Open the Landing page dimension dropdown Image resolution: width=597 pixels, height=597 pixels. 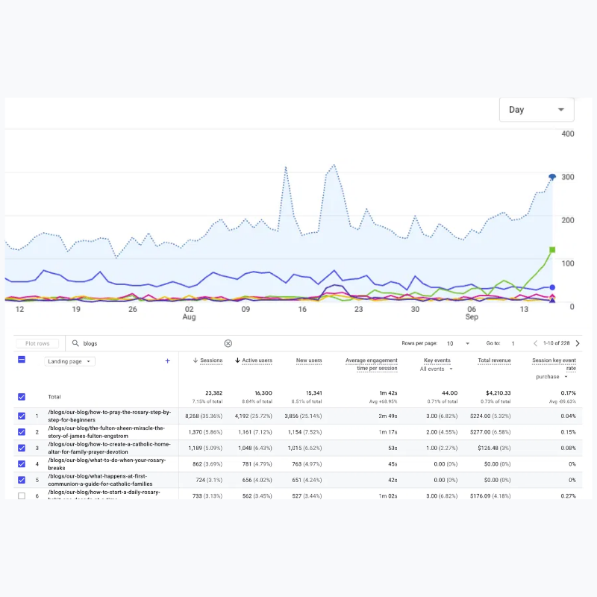click(x=69, y=361)
